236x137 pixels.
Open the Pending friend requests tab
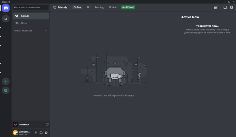(x=99, y=7)
